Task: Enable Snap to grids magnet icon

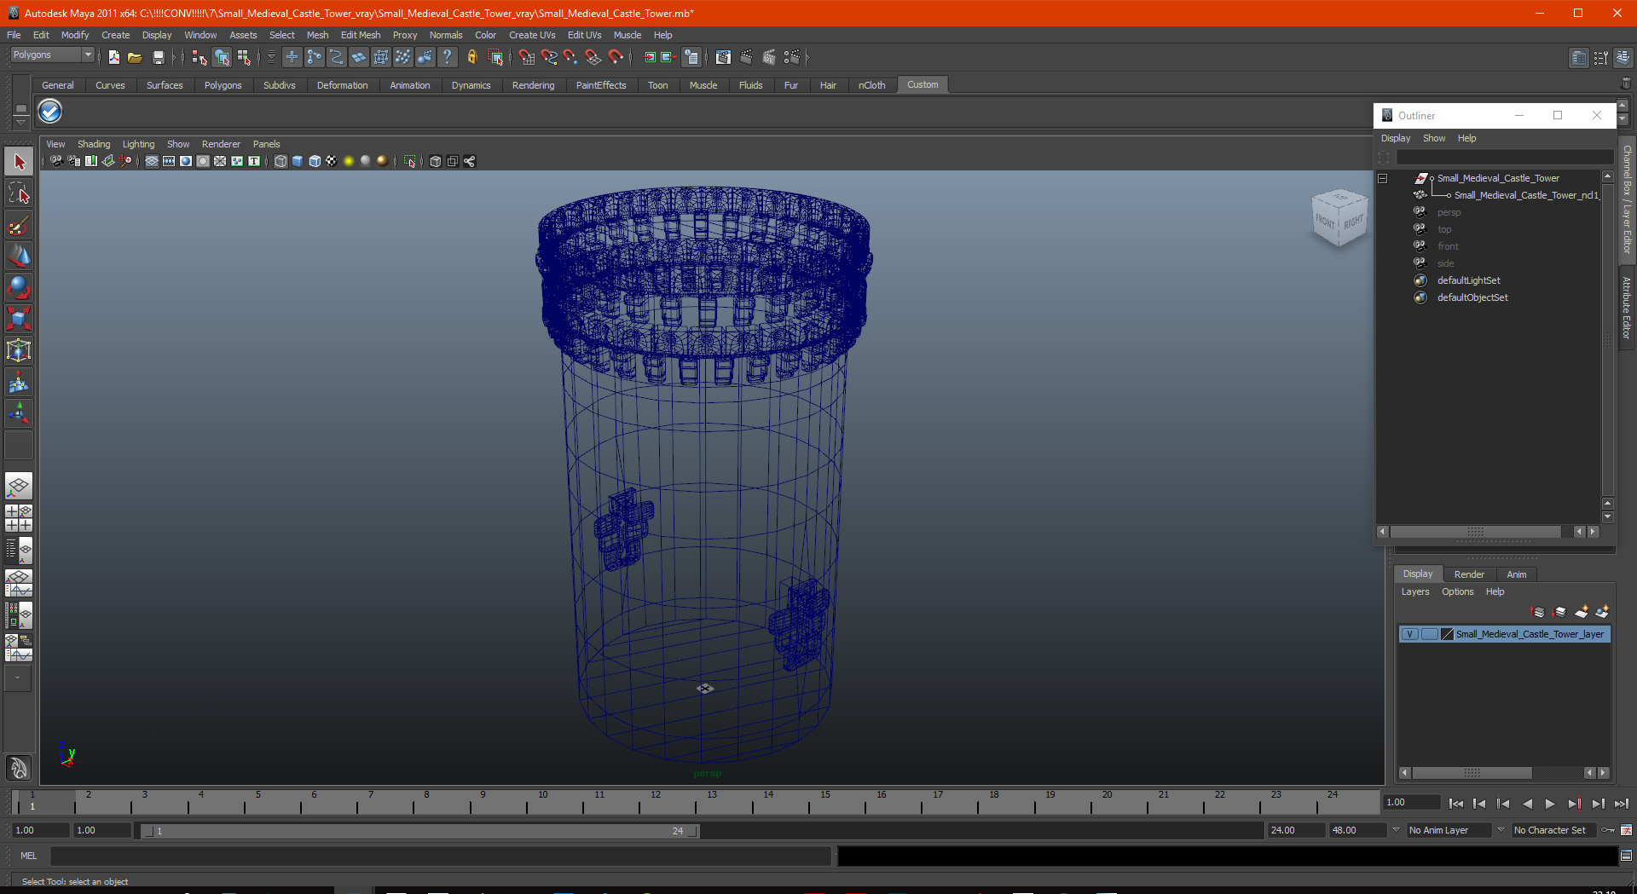Action: pyautogui.click(x=527, y=57)
